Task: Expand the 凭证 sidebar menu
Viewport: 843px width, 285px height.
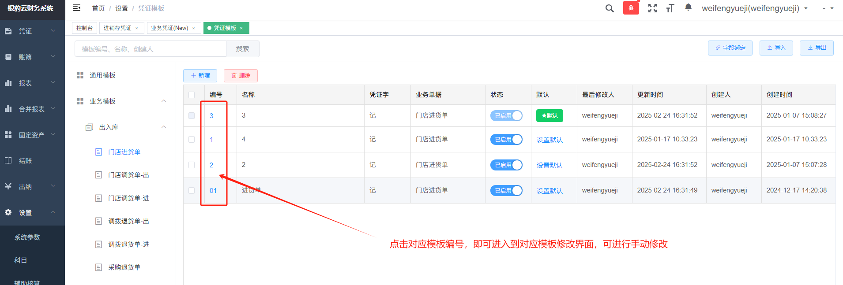Action: pos(53,31)
